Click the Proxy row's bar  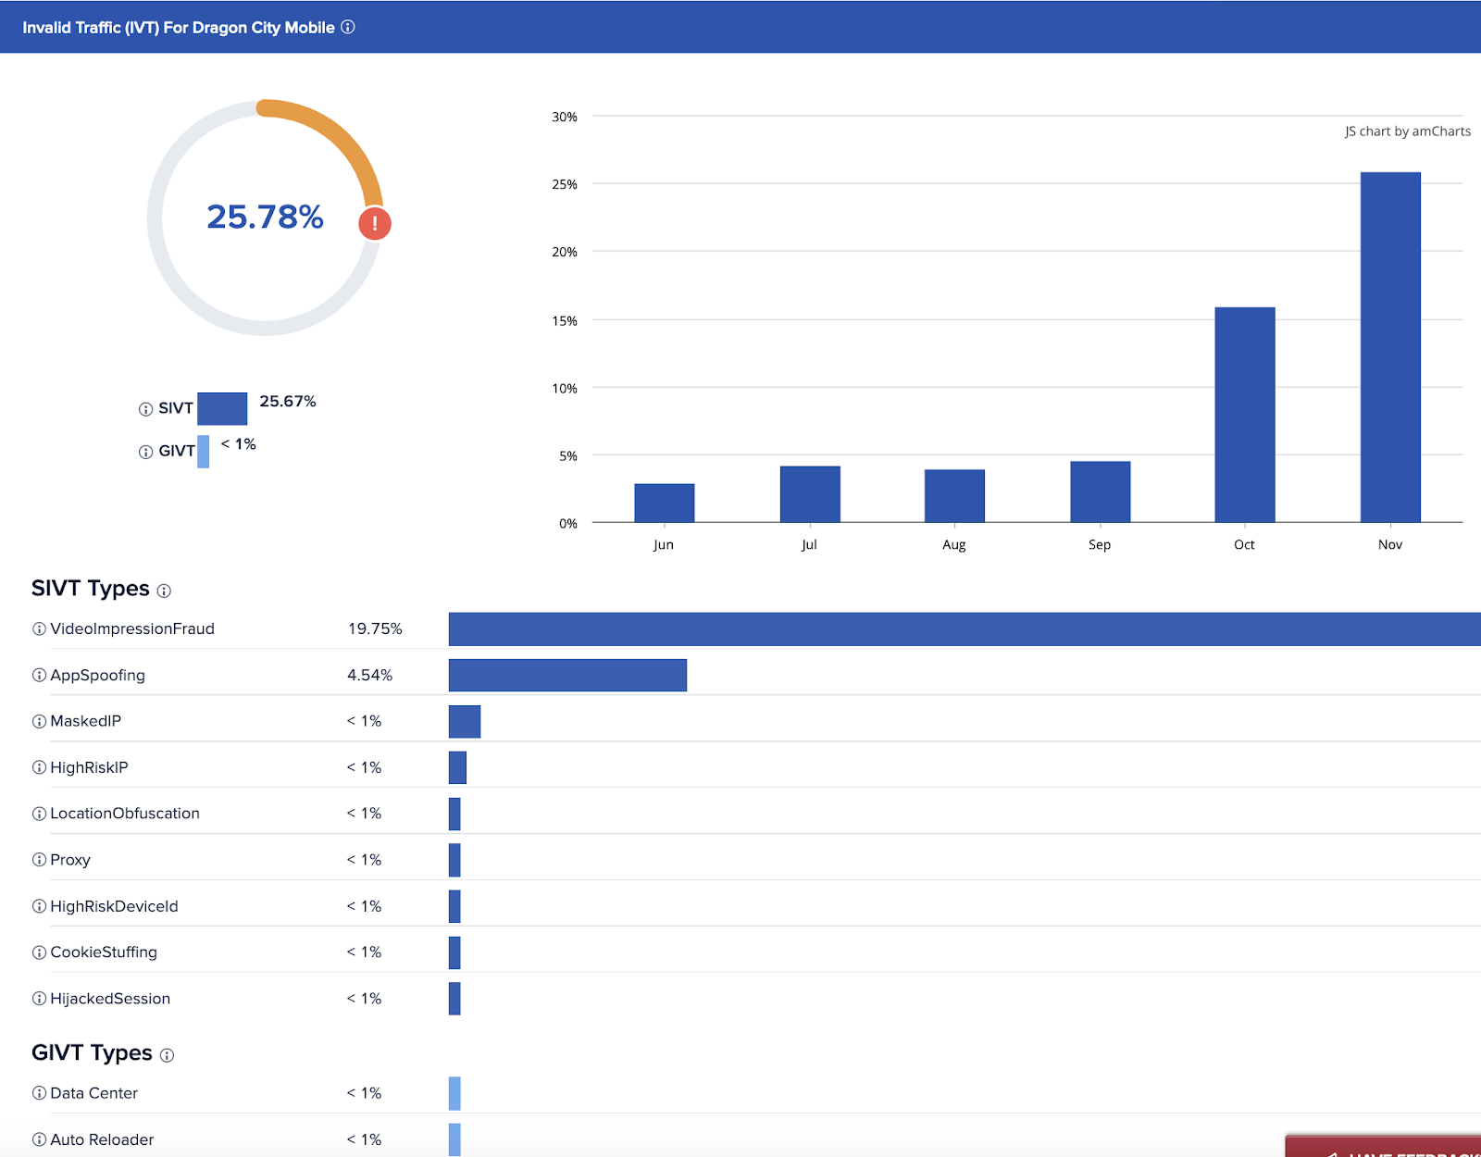(454, 860)
